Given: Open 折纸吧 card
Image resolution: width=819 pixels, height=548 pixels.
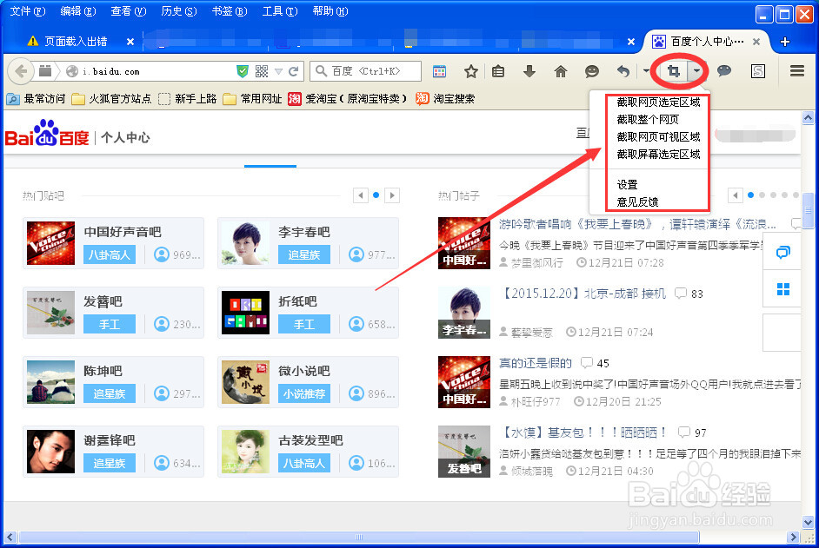Looking at the screenshot, I should click(308, 313).
